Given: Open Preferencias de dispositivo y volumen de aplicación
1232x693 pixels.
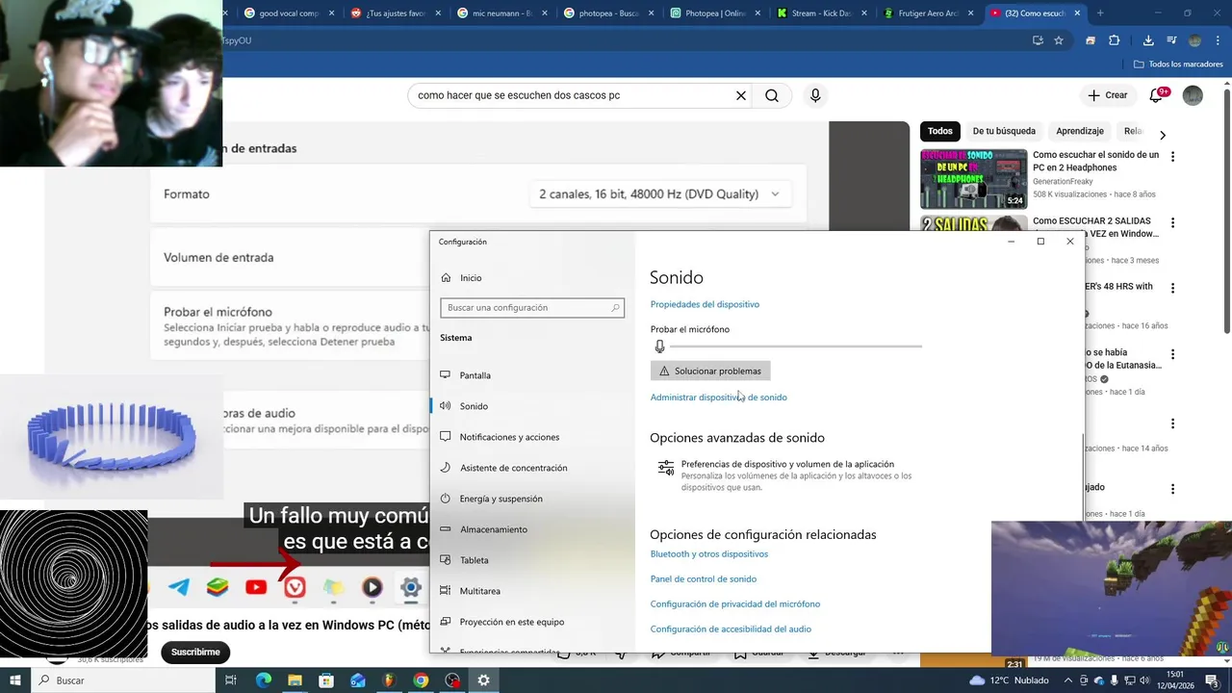Looking at the screenshot, I should (784, 475).
